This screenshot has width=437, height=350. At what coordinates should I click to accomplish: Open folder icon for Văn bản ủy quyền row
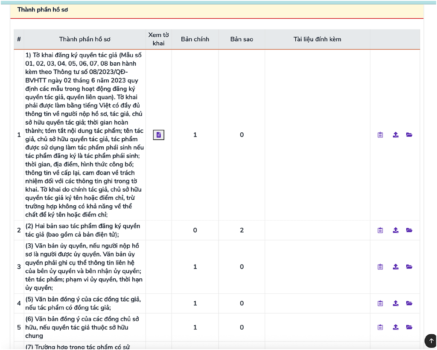pyautogui.click(x=409, y=267)
